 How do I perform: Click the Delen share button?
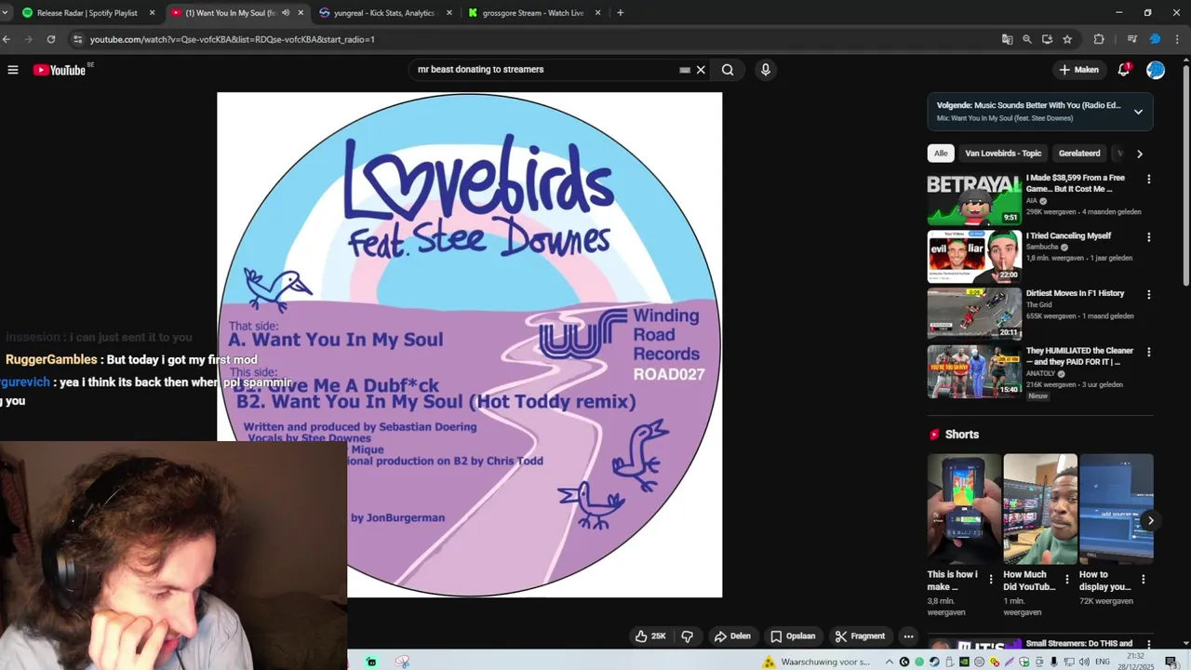[732, 636]
